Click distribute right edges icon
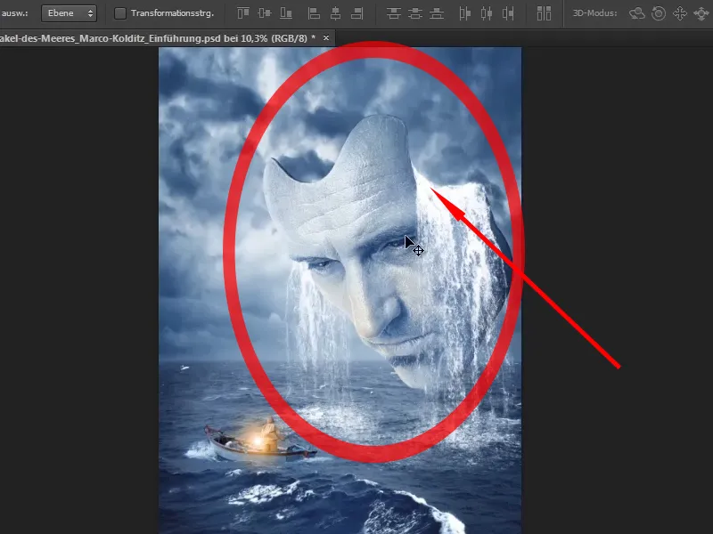Screen dimensions: 713x534 (x=508, y=13)
